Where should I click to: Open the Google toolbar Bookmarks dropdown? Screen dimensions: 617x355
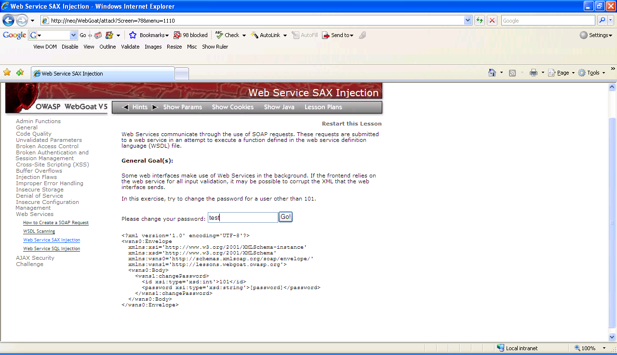[149, 35]
